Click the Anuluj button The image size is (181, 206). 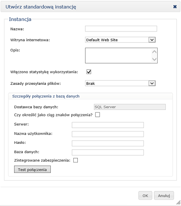click(164, 195)
